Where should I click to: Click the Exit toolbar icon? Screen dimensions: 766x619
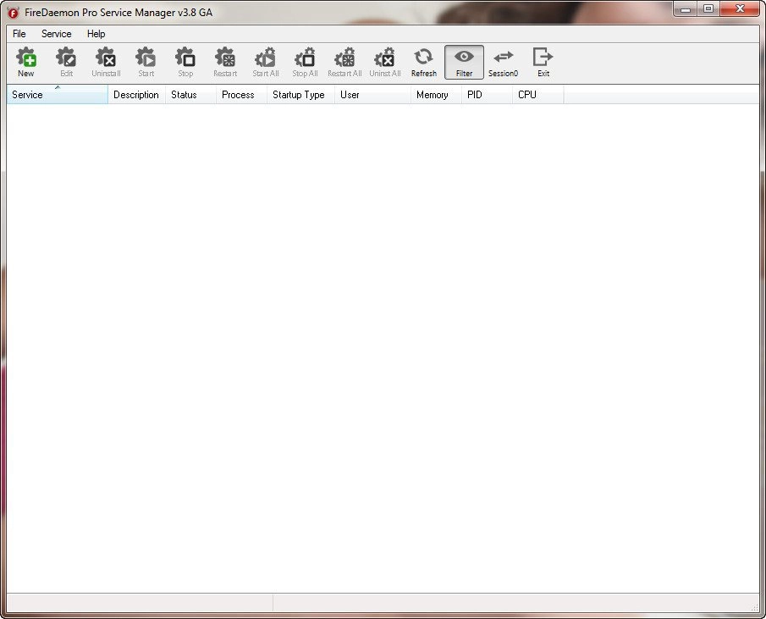(543, 62)
